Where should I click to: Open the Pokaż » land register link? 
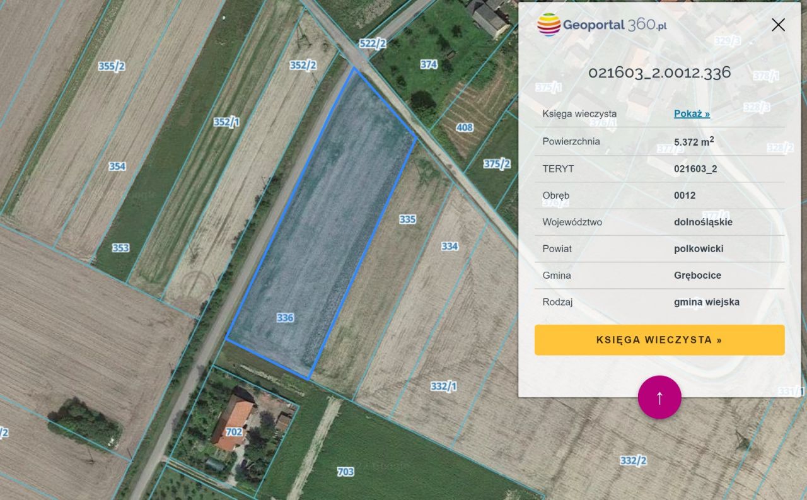pos(692,114)
